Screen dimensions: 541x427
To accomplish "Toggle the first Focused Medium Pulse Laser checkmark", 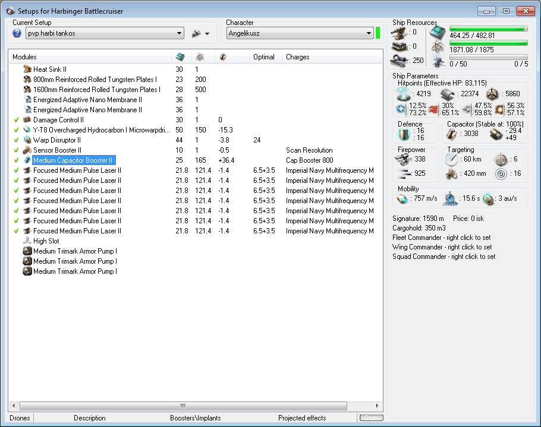I will click(16, 170).
